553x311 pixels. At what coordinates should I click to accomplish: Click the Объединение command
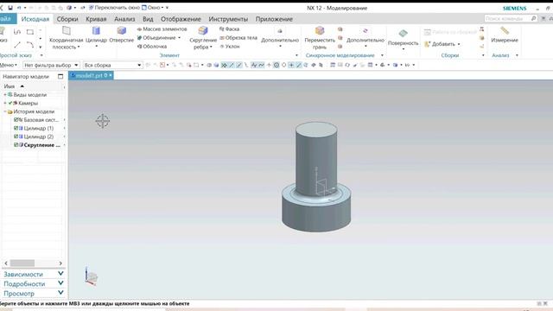coord(156,37)
